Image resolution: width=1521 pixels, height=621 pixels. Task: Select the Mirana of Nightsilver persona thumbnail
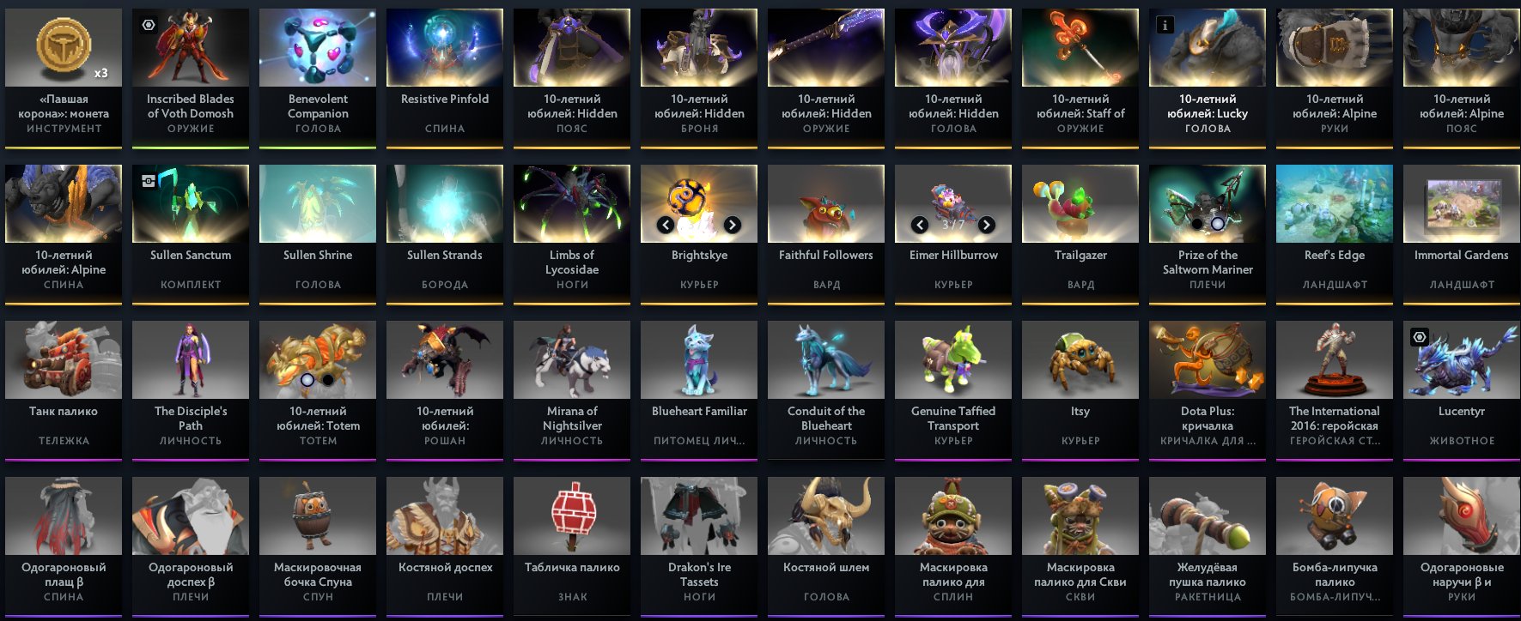pyautogui.click(x=572, y=359)
